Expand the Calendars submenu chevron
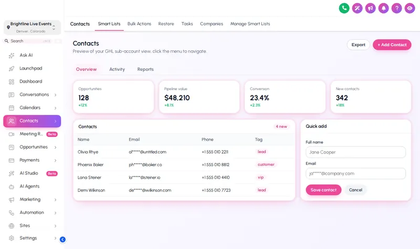This screenshot has height=249, width=420. click(x=56, y=108)
